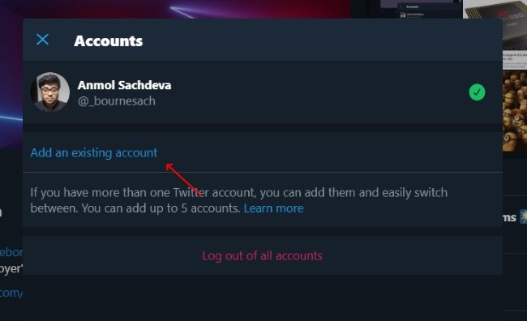Click the green active-account checkmark
Image resolution: width=527 pixels, height=321 pixels.
477,92
